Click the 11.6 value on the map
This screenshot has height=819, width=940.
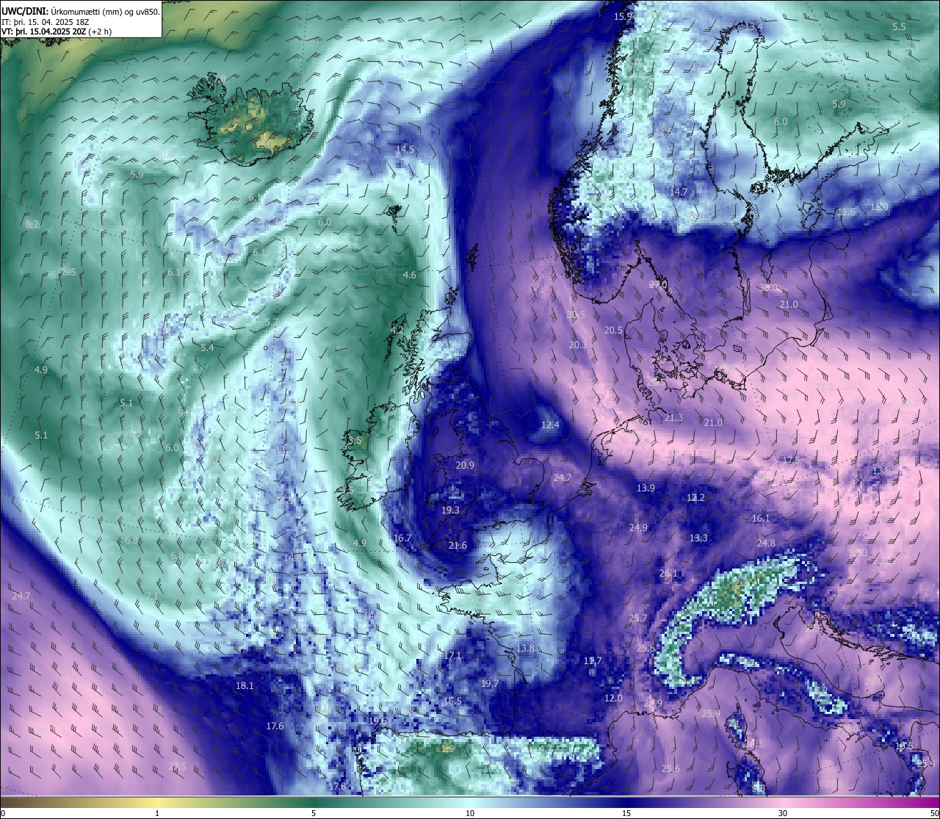(847, 212)
